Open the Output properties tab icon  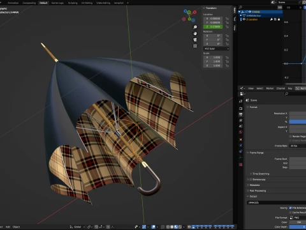241,114
